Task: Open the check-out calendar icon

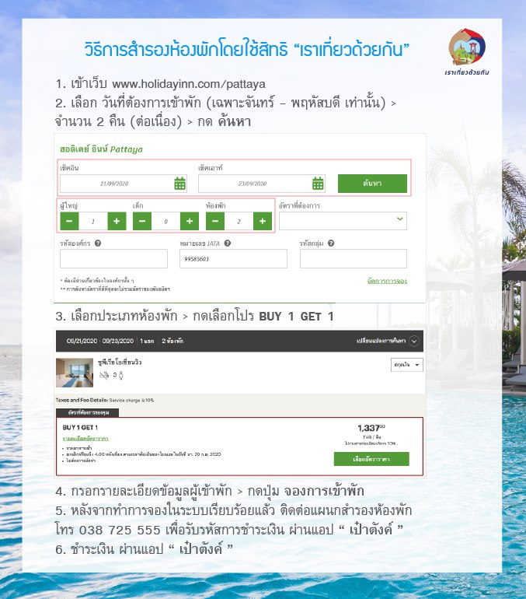Action: pos(318,184)
